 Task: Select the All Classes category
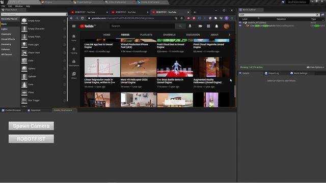[x=7, y=54]
